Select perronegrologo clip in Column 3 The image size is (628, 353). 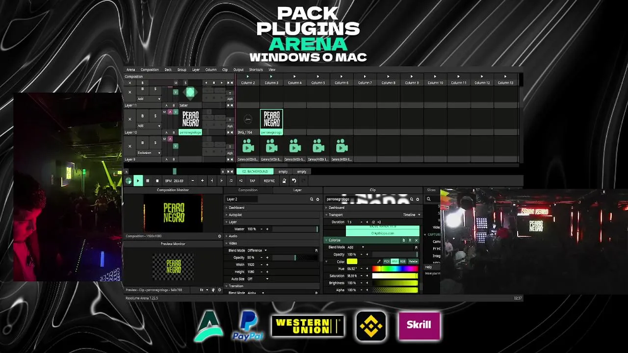click(x=271, y=122)
